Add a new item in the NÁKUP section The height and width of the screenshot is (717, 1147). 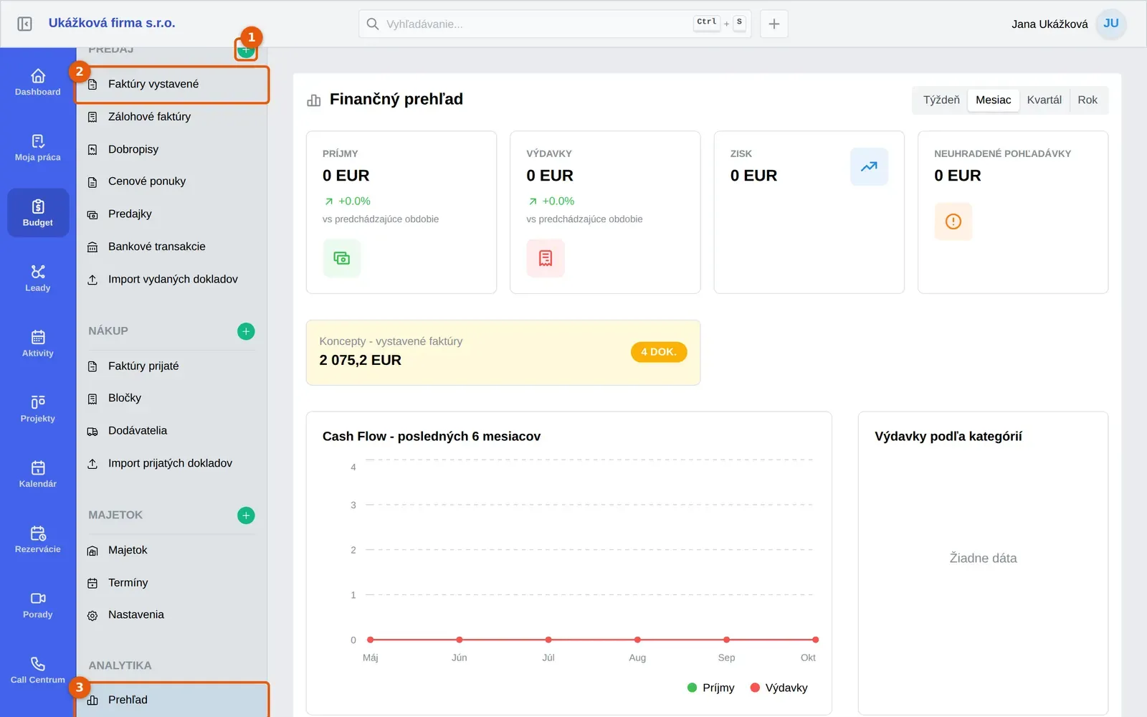point(246,331)
